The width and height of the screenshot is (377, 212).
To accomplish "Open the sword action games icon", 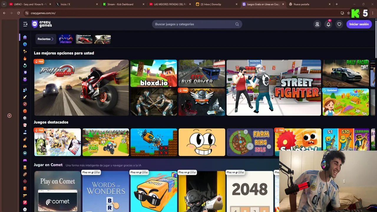I will 25,97.
